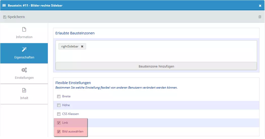Click the floppy disk save icon
The image size is (265, 139).
(x=5, y=17)
